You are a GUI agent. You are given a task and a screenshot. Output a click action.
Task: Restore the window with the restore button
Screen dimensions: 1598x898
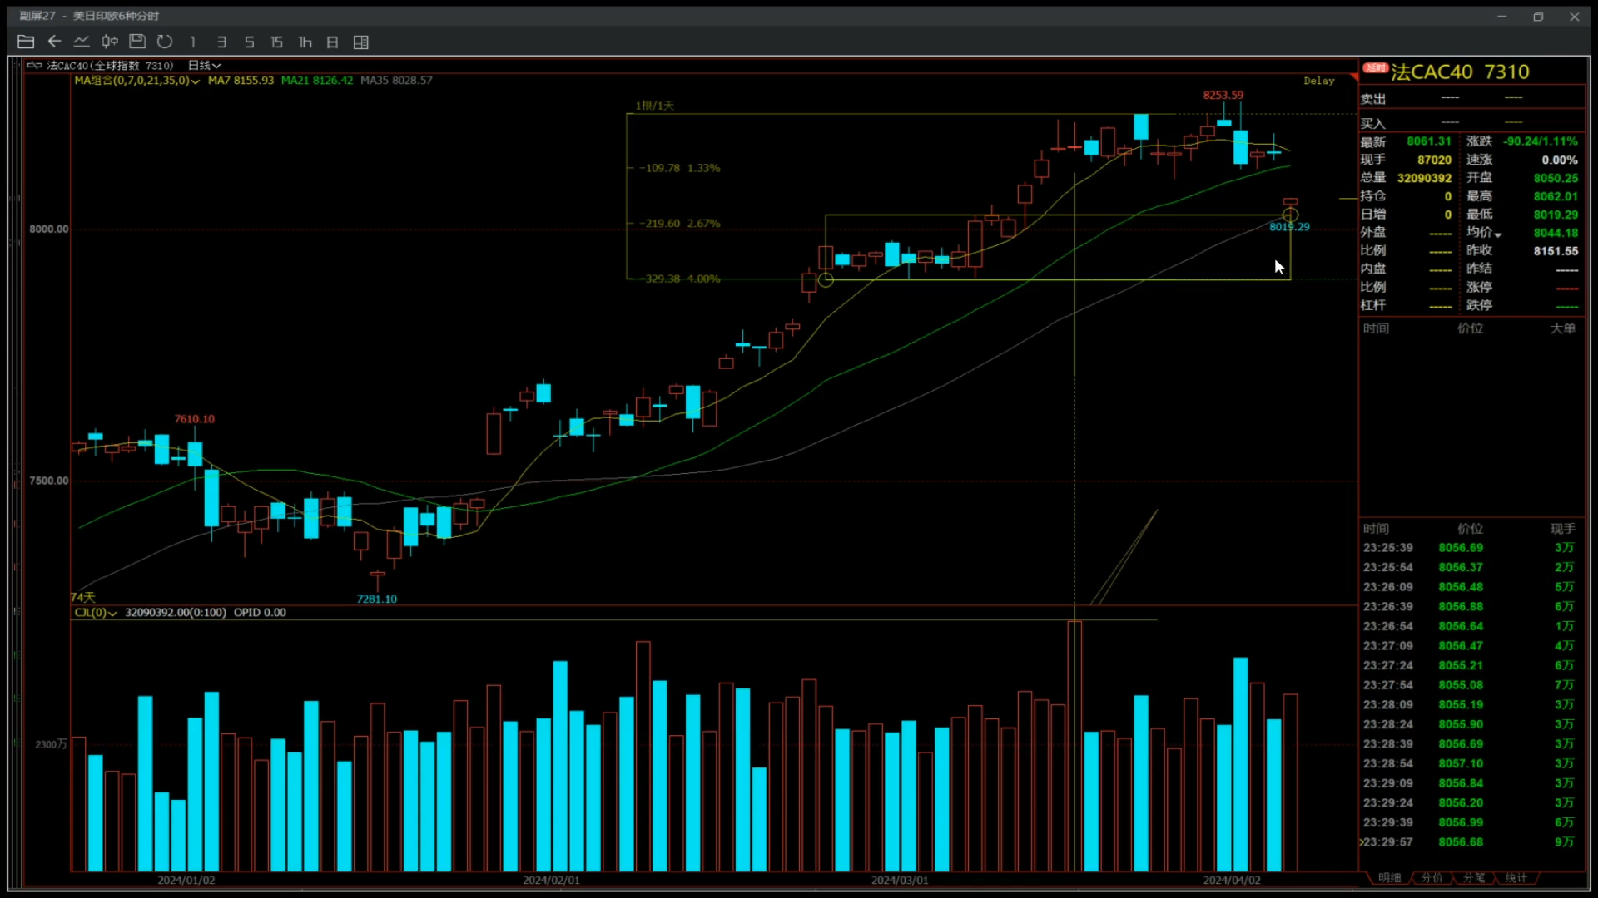click(x=1538, y=17)
